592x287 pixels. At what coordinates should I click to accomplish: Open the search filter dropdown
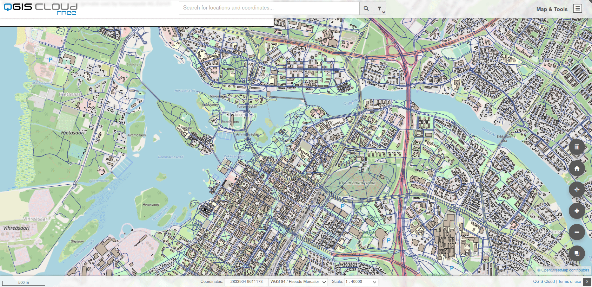pyautogui.click(x=380, y=8)
